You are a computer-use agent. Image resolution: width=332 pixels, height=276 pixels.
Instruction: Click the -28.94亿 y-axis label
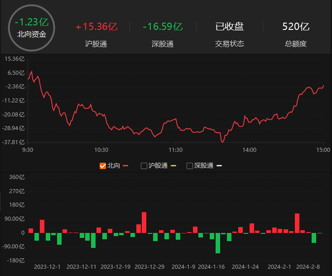pyautogui.click(x=13, y=128)
